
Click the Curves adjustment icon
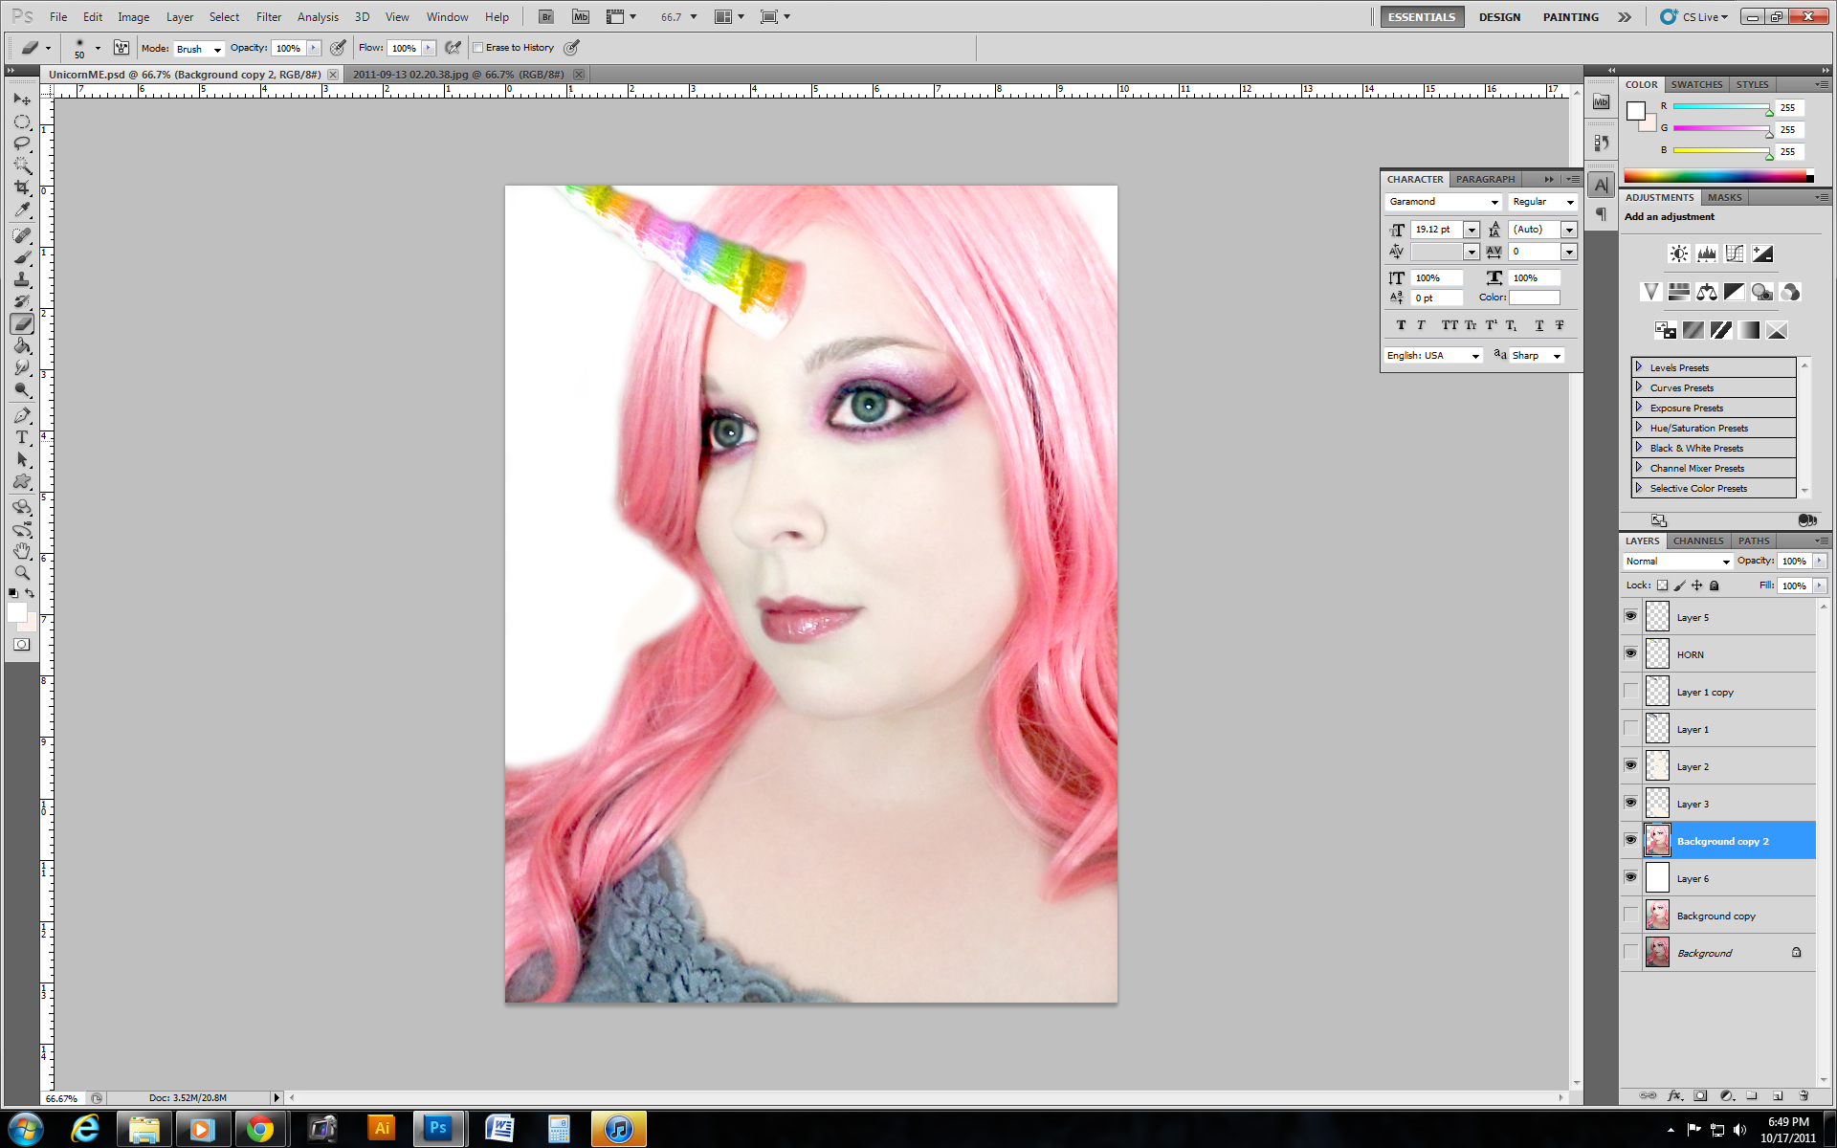[x=1735, y=254]
